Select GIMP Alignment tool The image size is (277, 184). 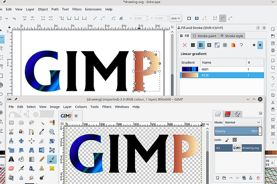pyautogui.click(x=31, y=141)
